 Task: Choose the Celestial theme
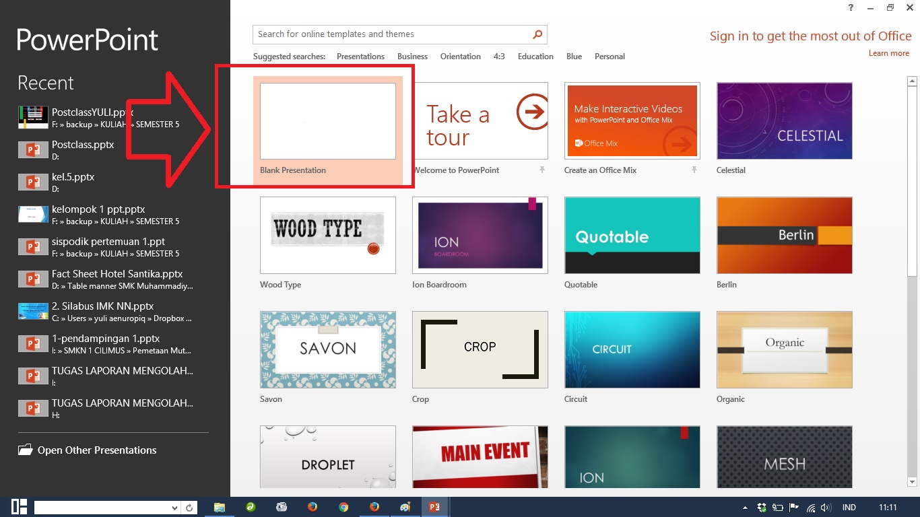click(785, 121)
